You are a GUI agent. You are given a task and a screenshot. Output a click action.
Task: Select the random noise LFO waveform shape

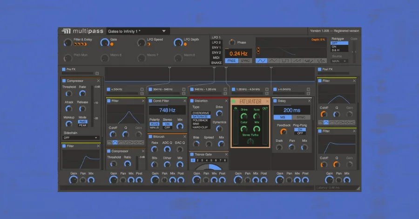[309, 61]
